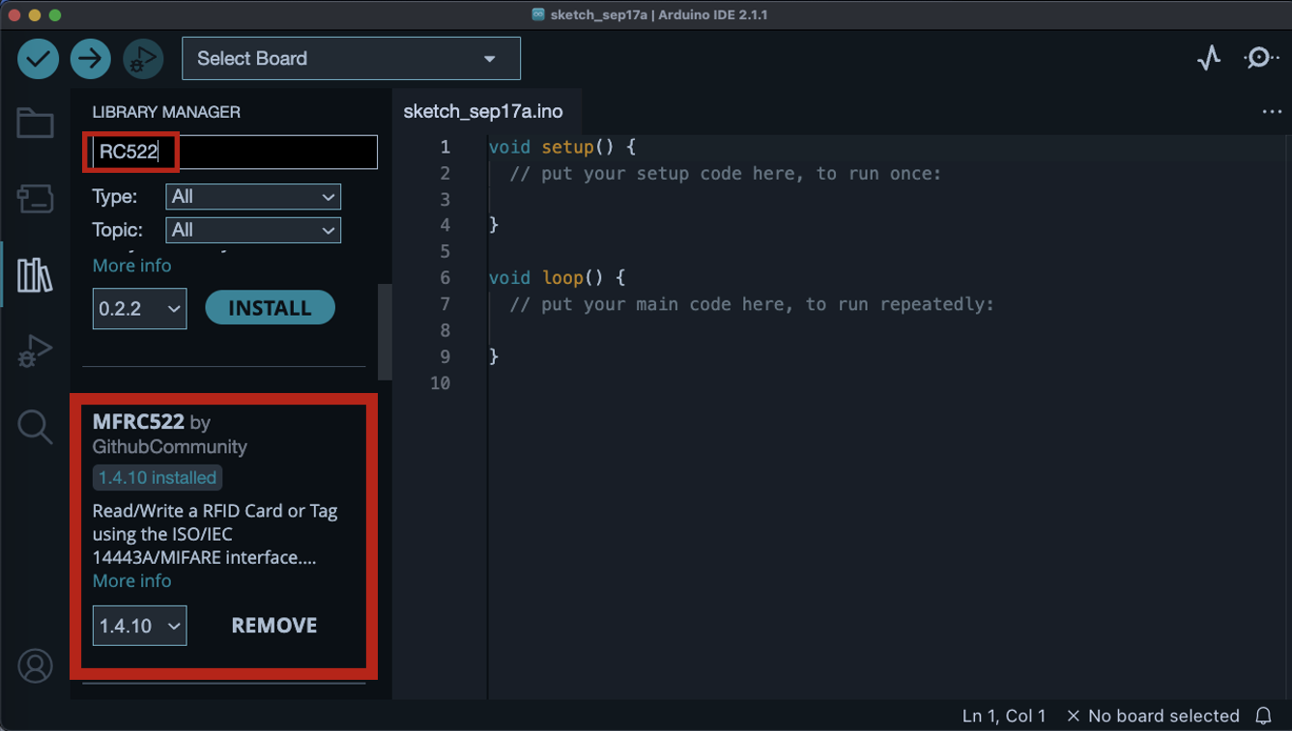Click the notifications bell in status bar
The height and width of the screenshot is (731, 1292).
tap(1263, 716)
